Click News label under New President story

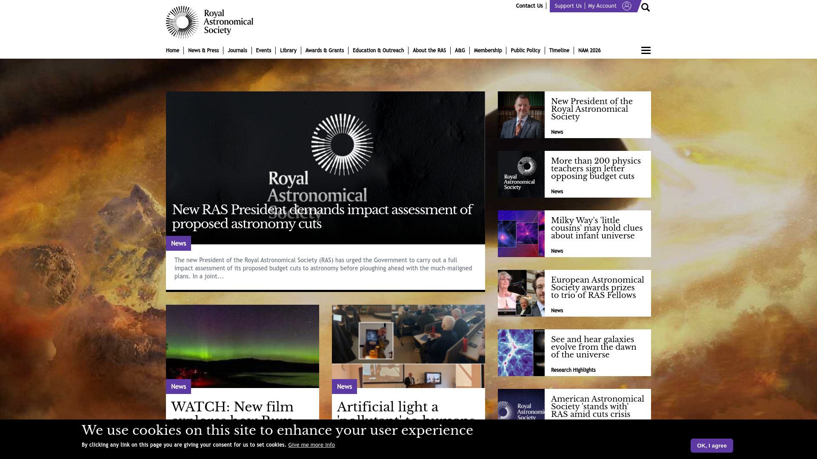tap(557, 132)
